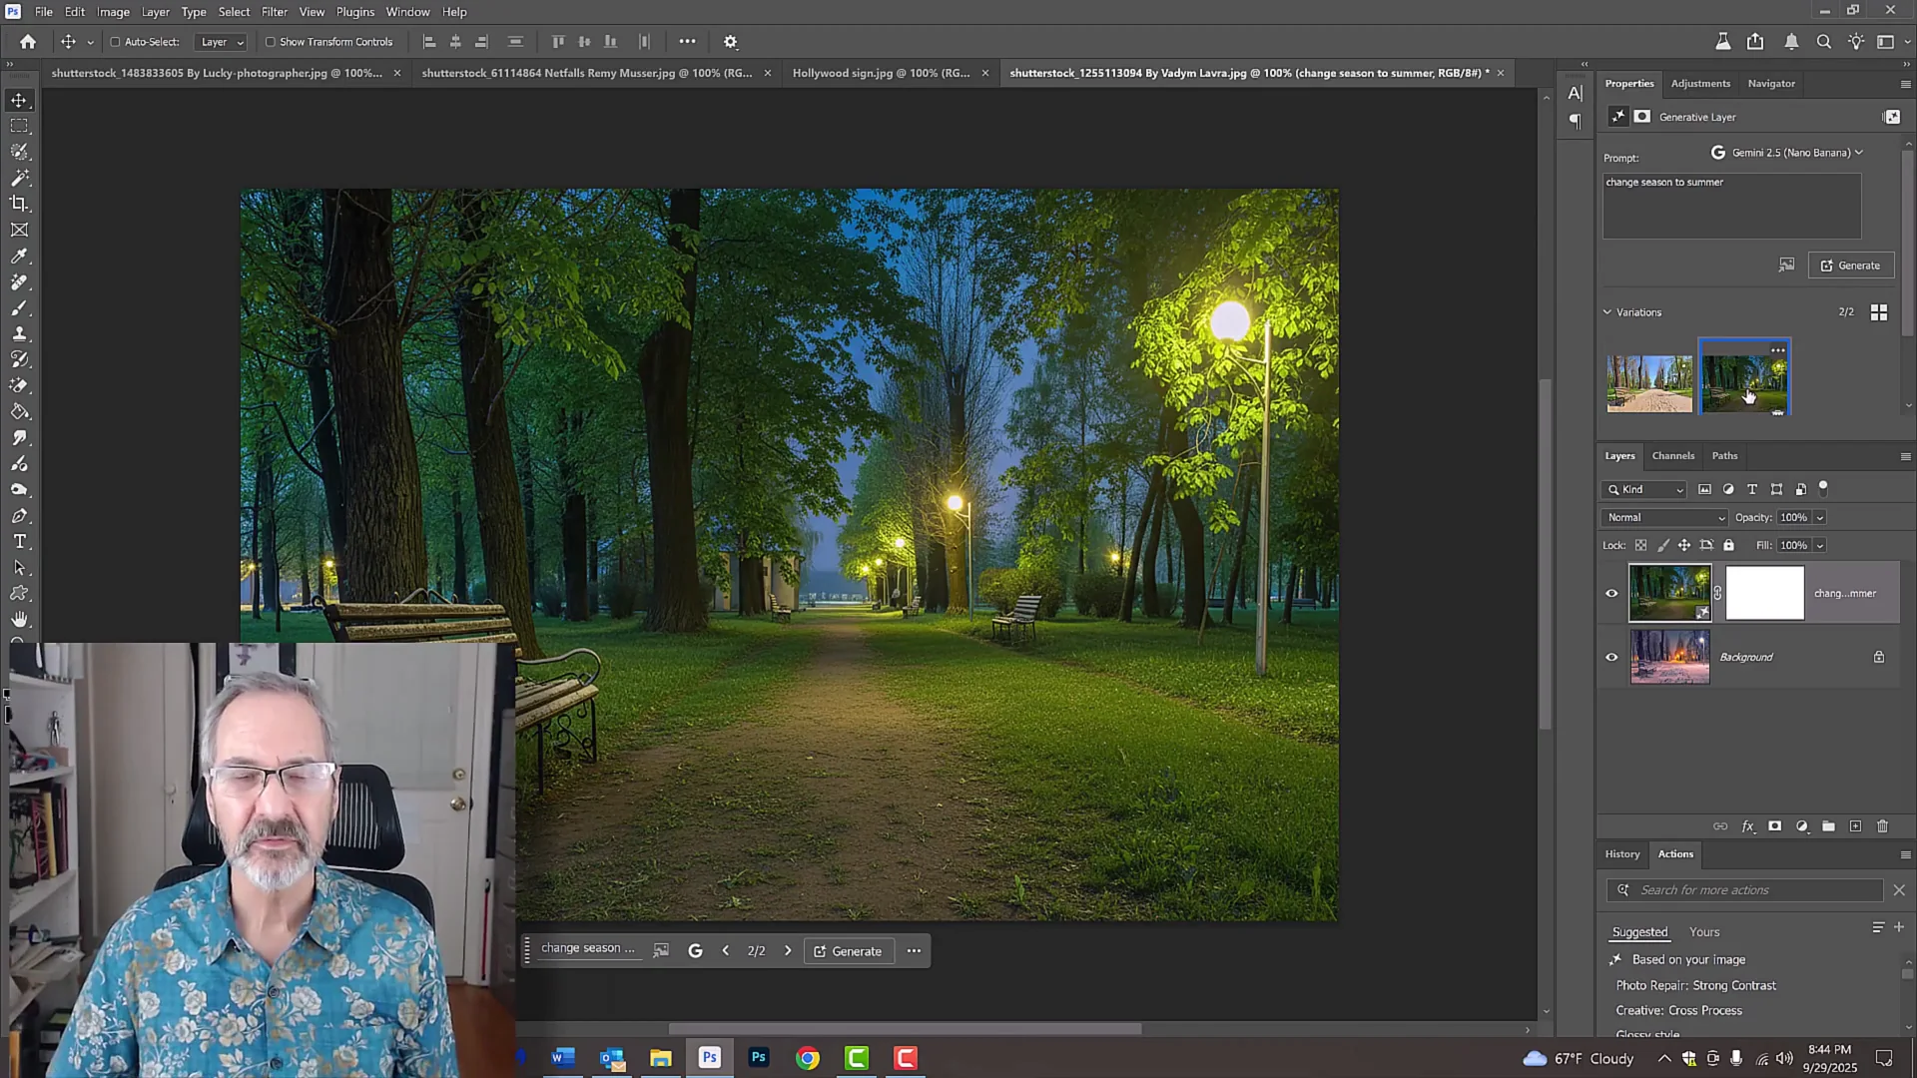Image resolution: width=1917 pixels, height=1078 pixels.
Task: Select the Move tool
Action: [20, 100]
